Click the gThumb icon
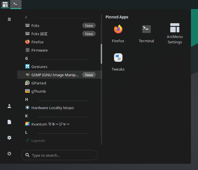 pos(27,91)
